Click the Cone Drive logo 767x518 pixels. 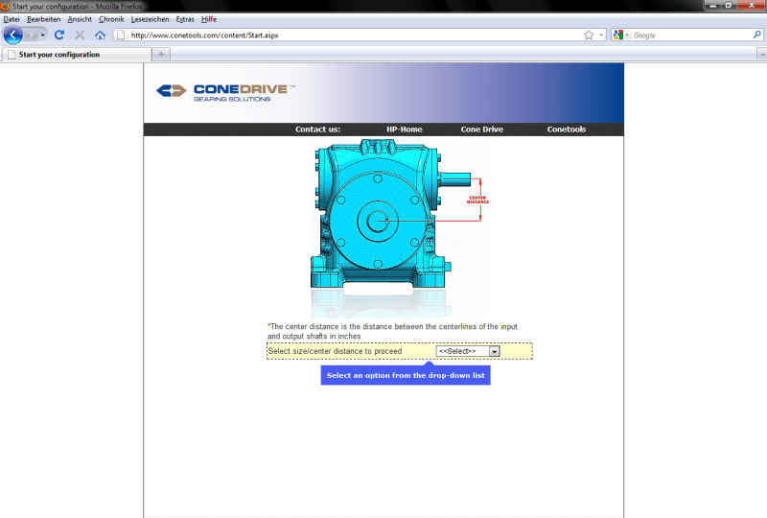(225, 92)
